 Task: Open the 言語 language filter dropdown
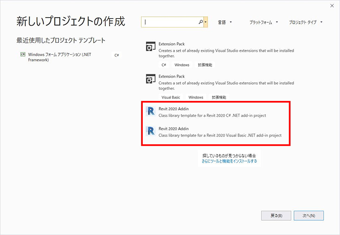coord(225,22)
